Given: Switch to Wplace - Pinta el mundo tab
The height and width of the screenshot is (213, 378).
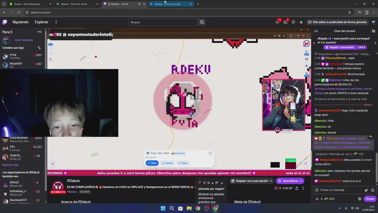Looking at the screenshot, I should pyautogui.click(x=171, y=4).
